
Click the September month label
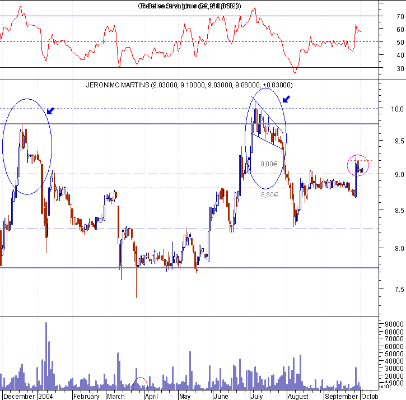pyautogui.click(x=341, y=397)
